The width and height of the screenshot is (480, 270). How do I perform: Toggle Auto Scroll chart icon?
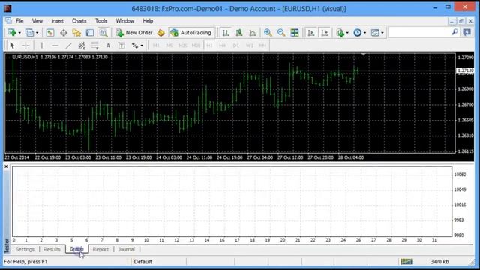[x=311, y=33]
